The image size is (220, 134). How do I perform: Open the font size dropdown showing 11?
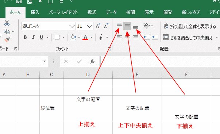click(x=89, y=26)
